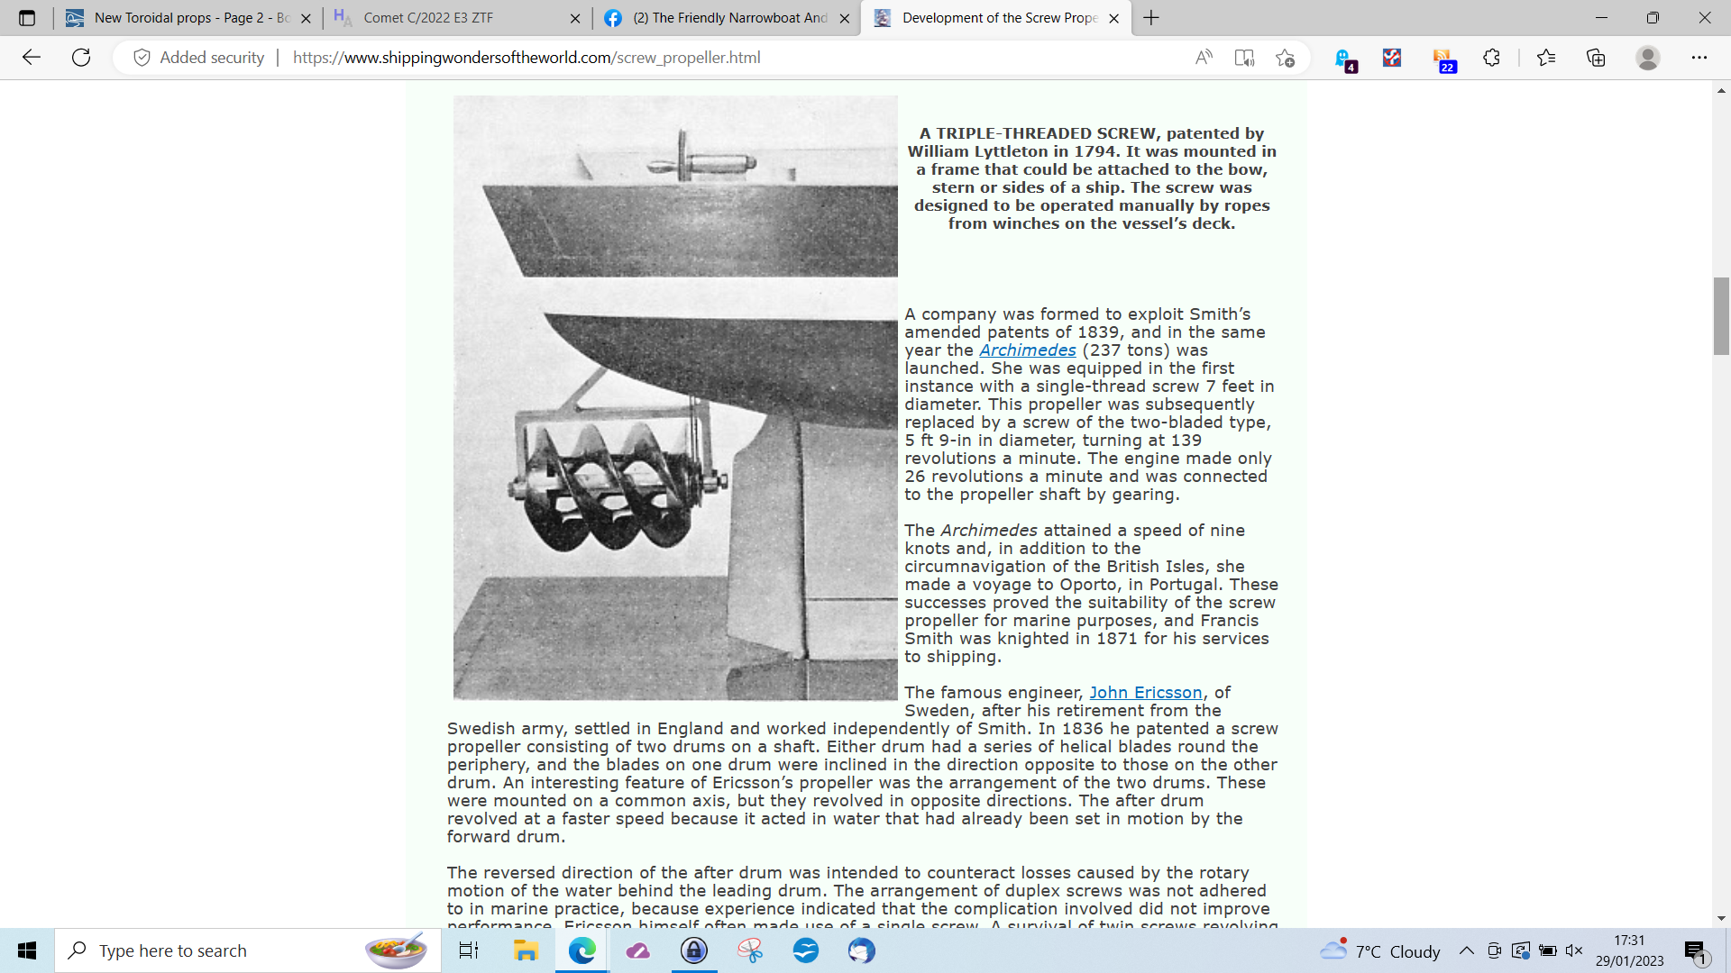Open the Extensions puzzle icon
This screenshot has height=973, width=1731.
pos(1491,58)
